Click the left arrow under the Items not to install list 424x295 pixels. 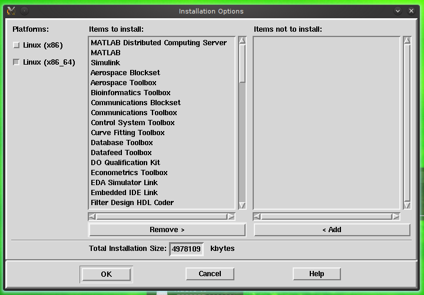(x=257, y=216)
